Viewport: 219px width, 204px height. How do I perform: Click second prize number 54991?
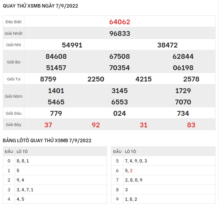tap(72, 45)
